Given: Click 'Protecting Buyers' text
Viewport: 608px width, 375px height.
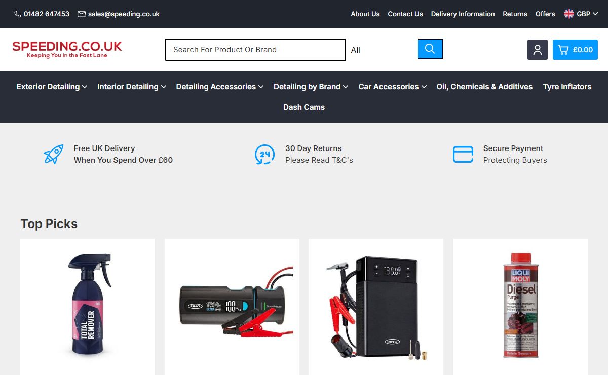Looking at the screenshot, I should click(515, 160).
